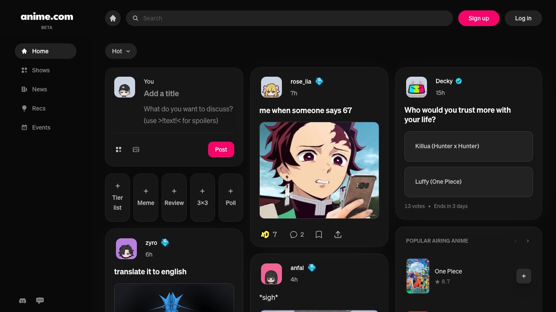Open rose_lia's profile name link
This screenshot has height=312, width=556.
301,81
